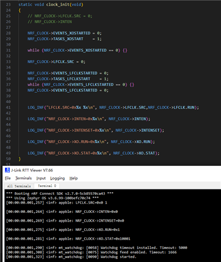This screenshot has height=262, width=221.
Task: Click the closing brace on line 50
Action: point(20,159)
